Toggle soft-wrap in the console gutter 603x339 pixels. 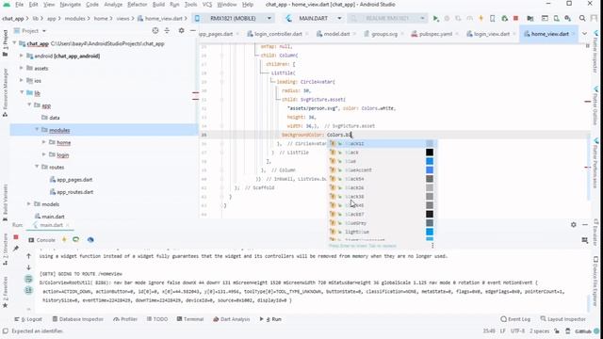coord(29,279)
